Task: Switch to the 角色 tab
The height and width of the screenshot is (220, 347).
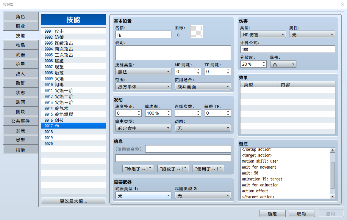Action: coord(21,17)
